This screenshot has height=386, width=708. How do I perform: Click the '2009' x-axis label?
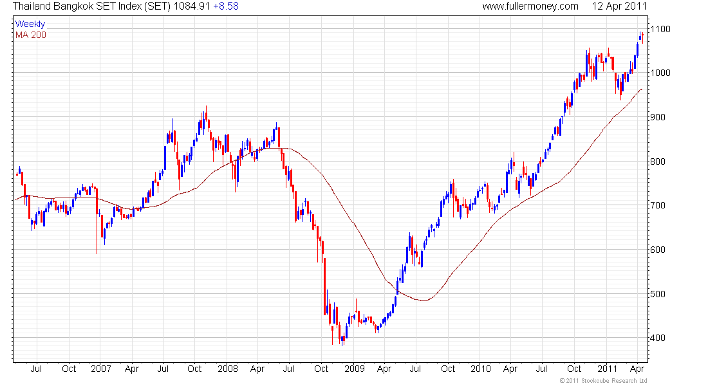(x=355, y=369)
